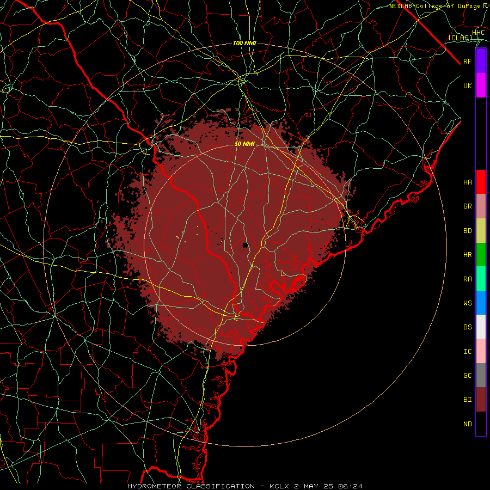Click the [CLAS] label
This screenshot has width=490, height=490.
click(460, 38)
